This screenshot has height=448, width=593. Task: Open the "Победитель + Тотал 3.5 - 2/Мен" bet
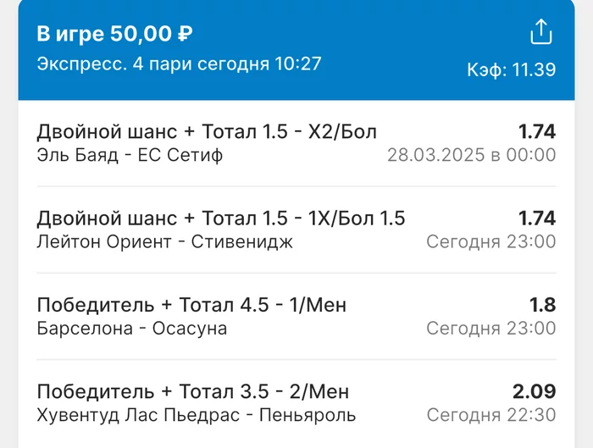193,392
